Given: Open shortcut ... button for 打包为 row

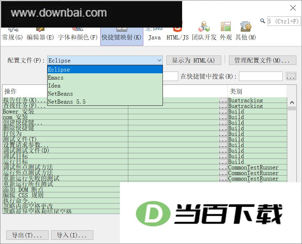Looking at the screenshot, I should coord(223,134).
